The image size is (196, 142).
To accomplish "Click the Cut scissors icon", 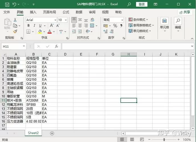I will tap(15, 20).
